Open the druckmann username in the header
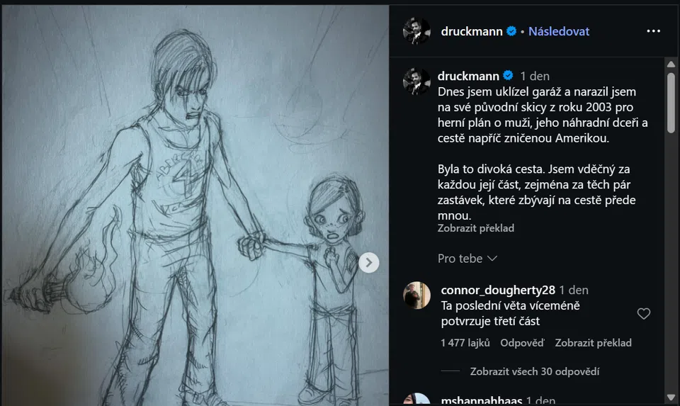The width and height of the screenshot is (680, 406). (x=472, y=31)
